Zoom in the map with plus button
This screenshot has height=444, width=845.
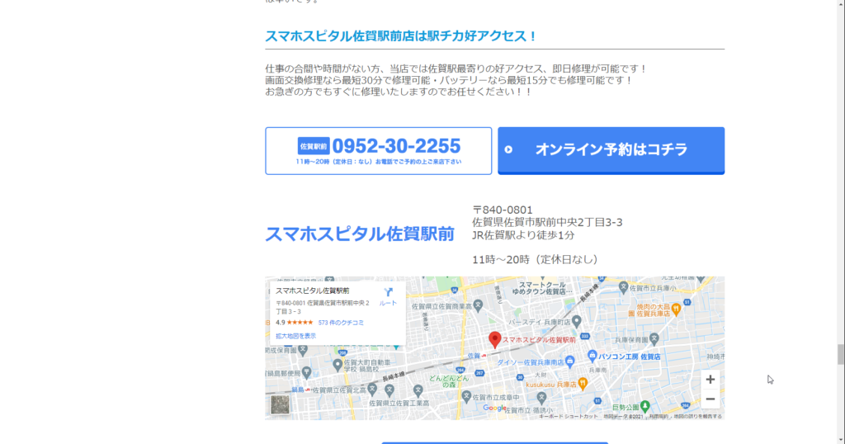(710, 380)
